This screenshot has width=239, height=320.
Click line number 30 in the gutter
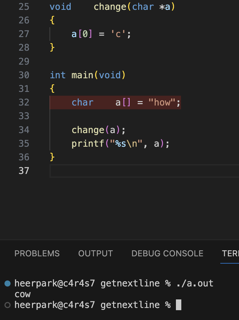coord(24,75)
